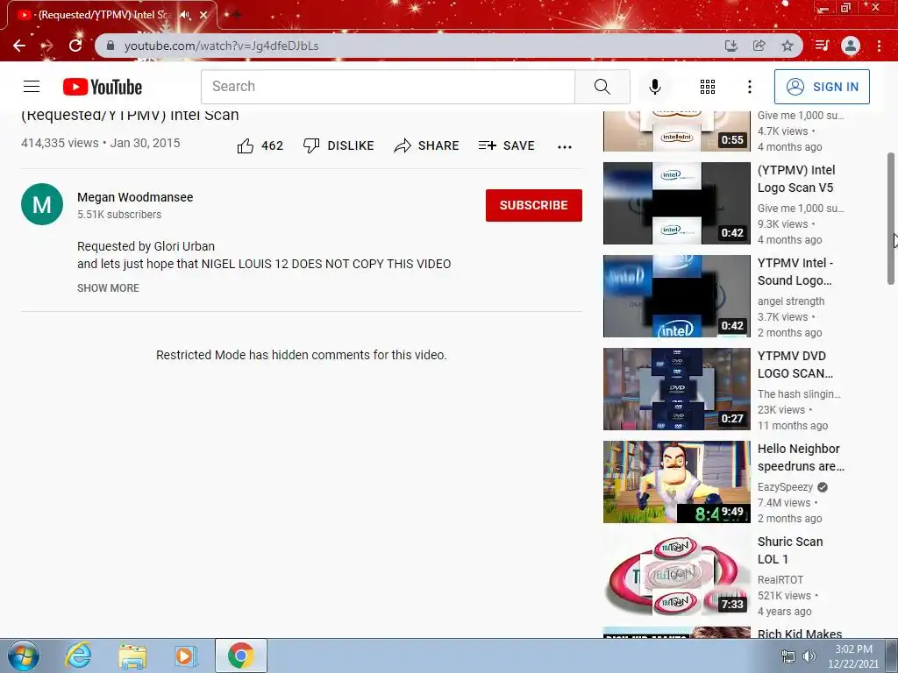The height and width of the screenshot is (673, 898).
Task: Open Hello Neighbor speedruns video thumbnail
Action: 676,481
